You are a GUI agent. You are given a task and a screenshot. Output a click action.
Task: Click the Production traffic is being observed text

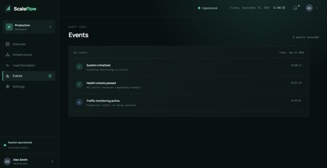(x=111, y=105)
